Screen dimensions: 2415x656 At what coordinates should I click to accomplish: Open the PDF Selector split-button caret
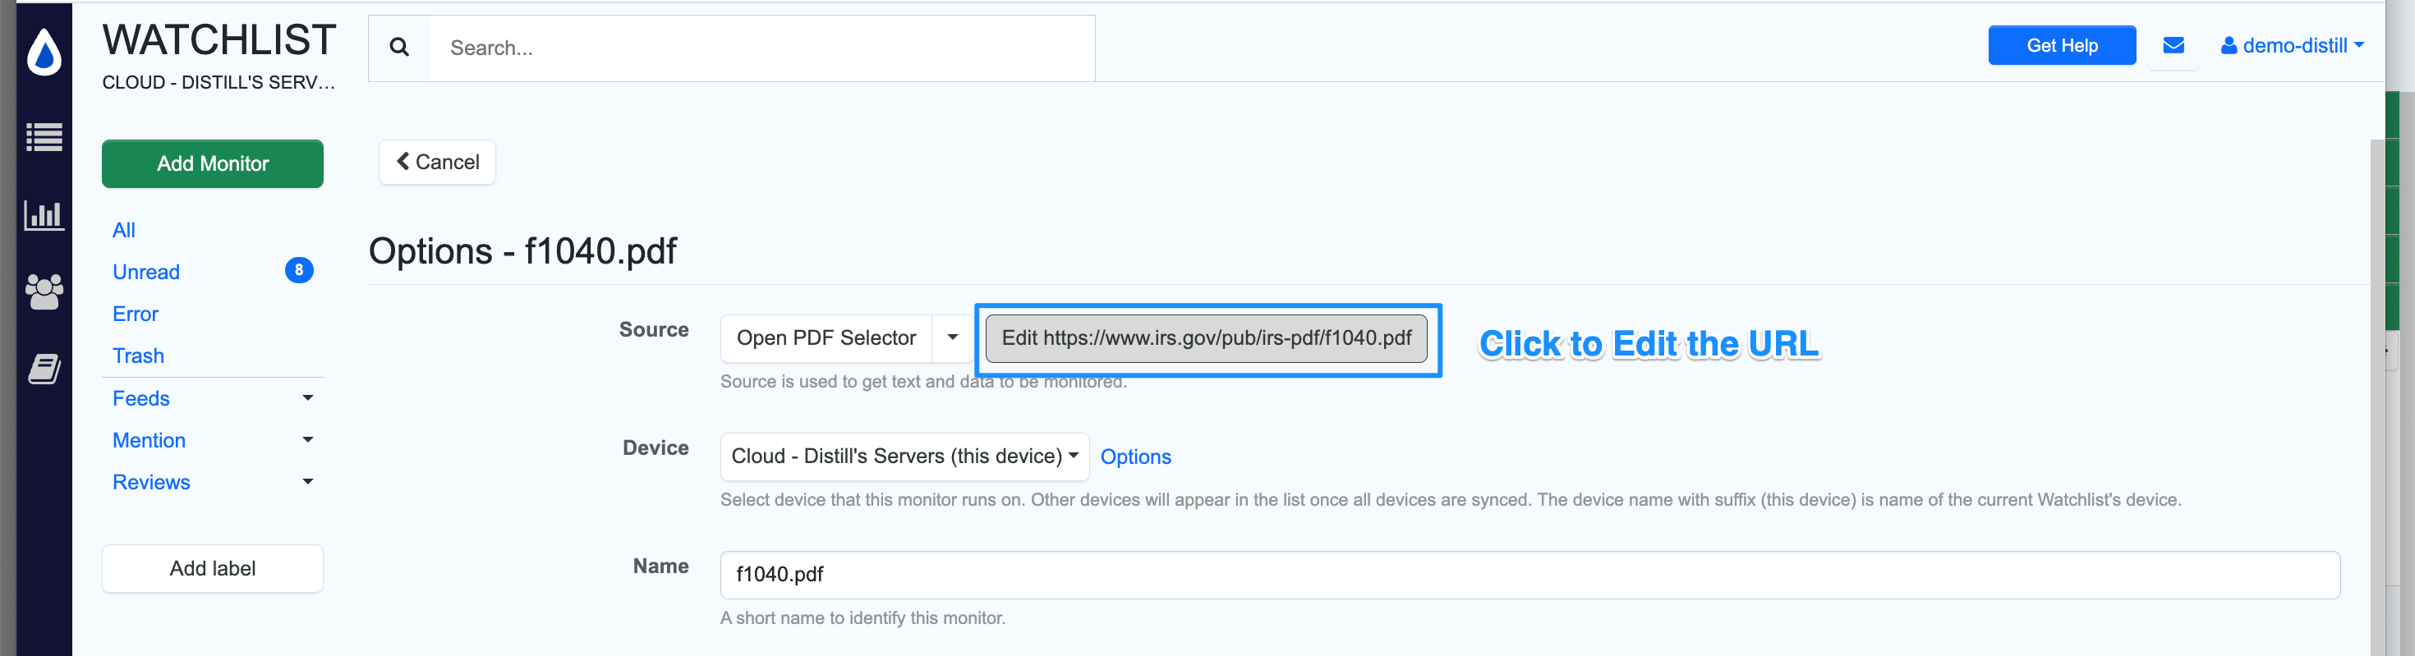tap(953, 337)
